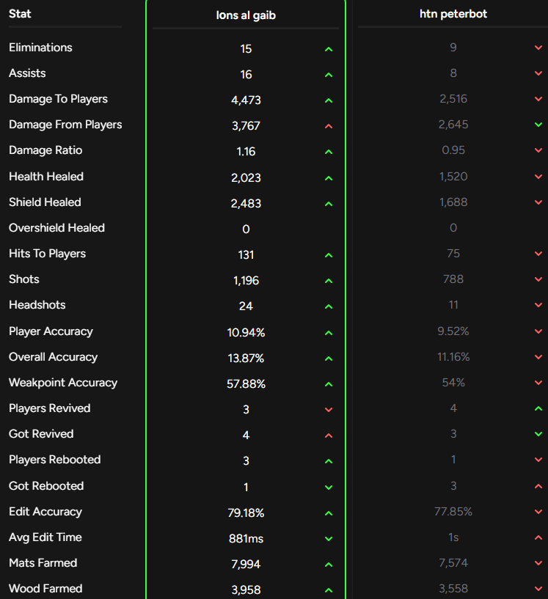Click the red up arrow beside peterbot's Got Rebooted 3

pos(538,486)
